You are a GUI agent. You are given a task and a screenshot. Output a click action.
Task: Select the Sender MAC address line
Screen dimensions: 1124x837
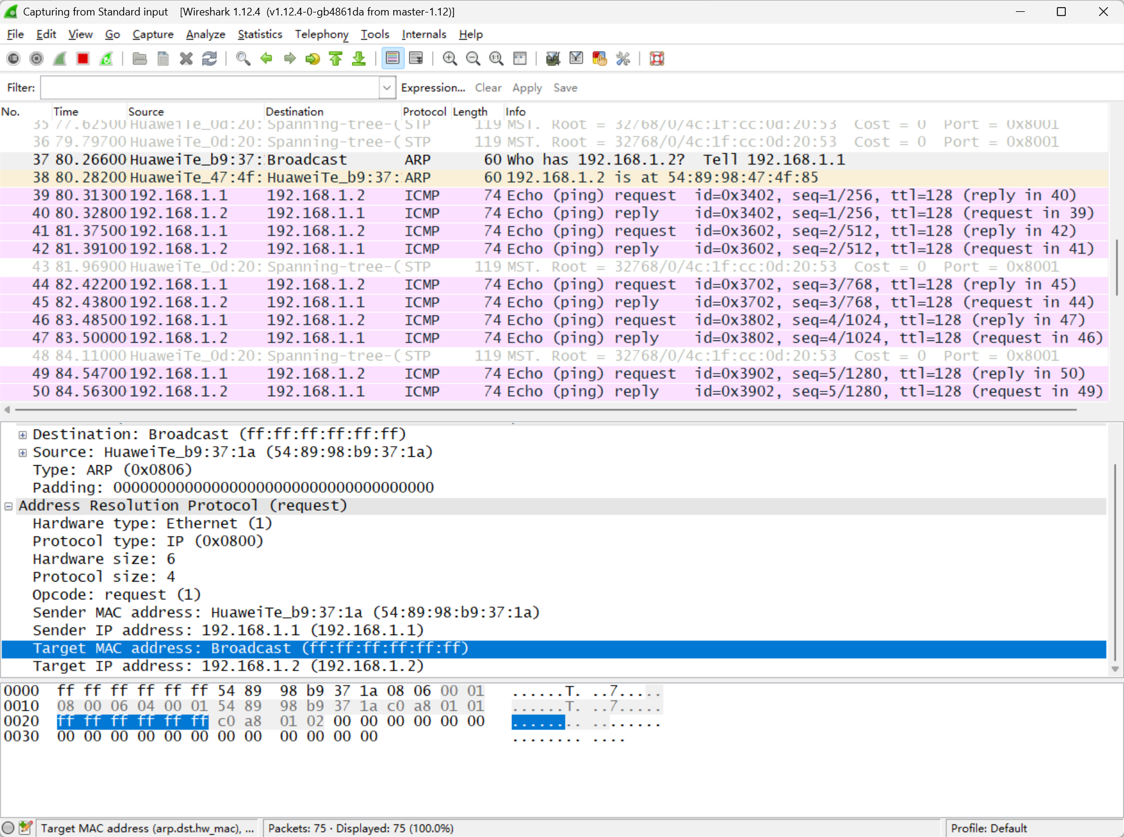point(286,612)
